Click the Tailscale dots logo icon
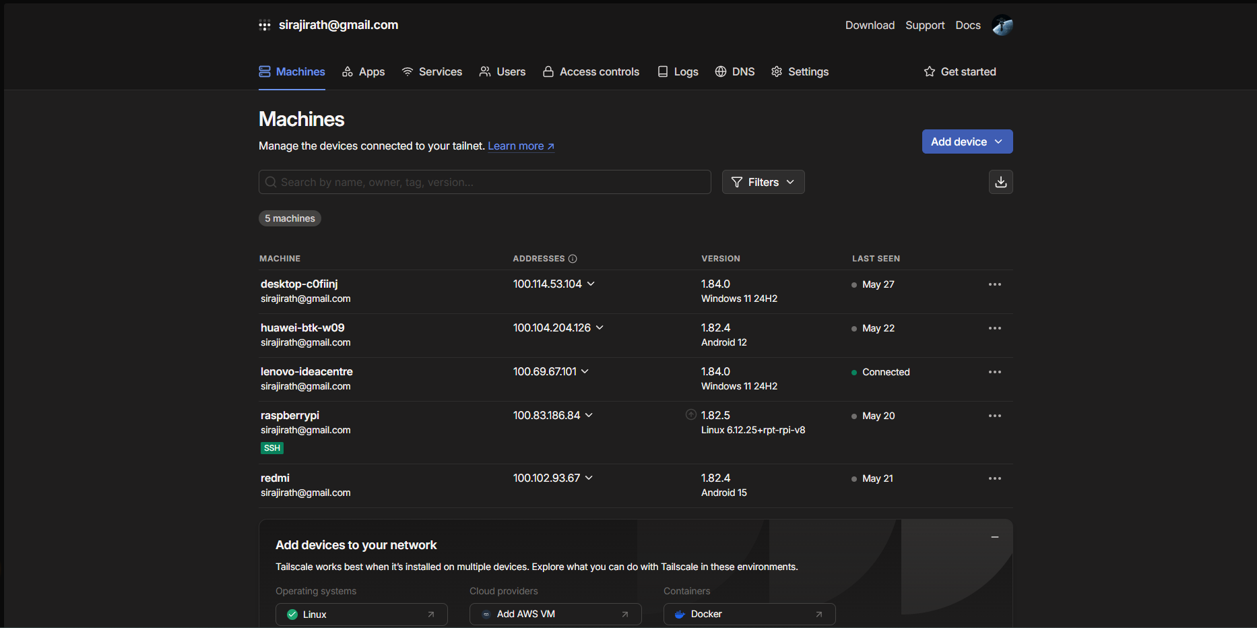The height and width of the screenshot is (628, 1257). [x=265, y=26]
